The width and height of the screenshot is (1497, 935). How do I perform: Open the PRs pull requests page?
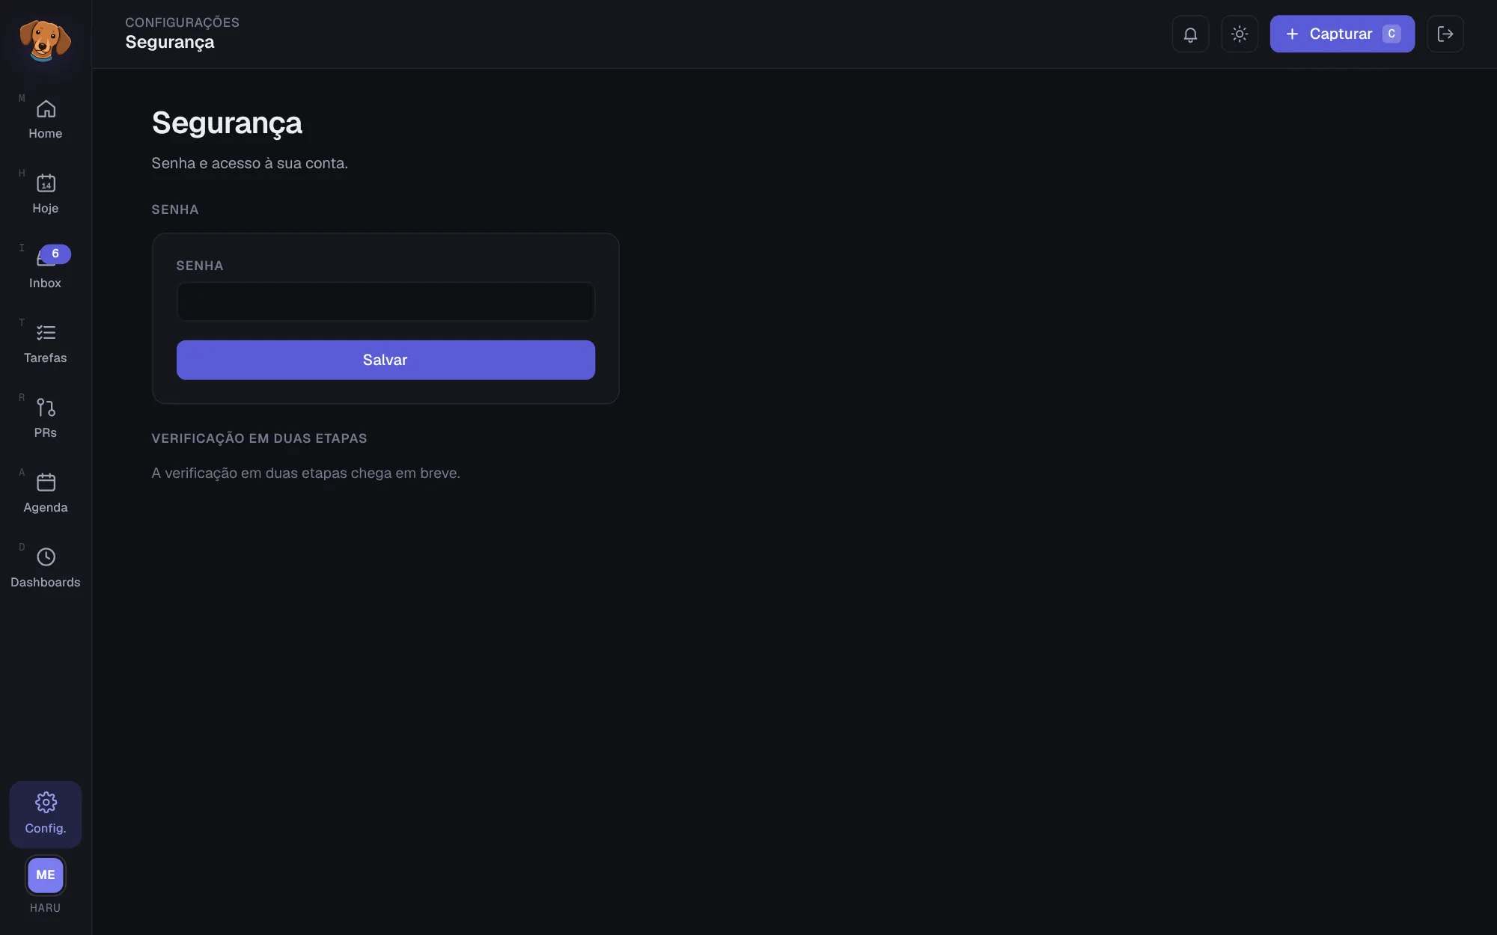(x=46, y=418)
